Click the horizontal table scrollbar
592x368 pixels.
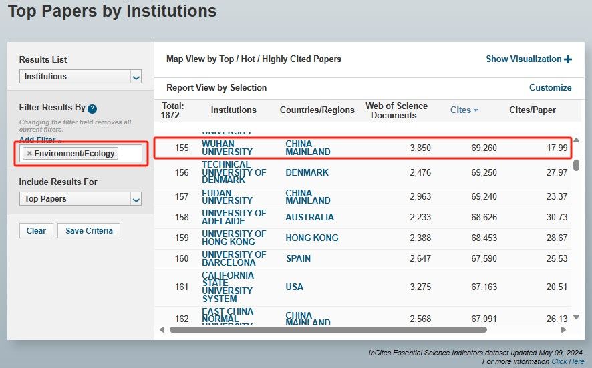pos(327,329)
